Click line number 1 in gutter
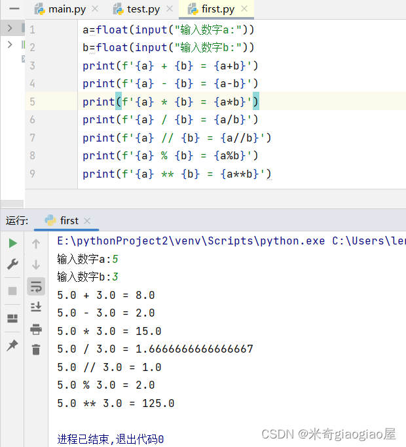 (33, 30)
